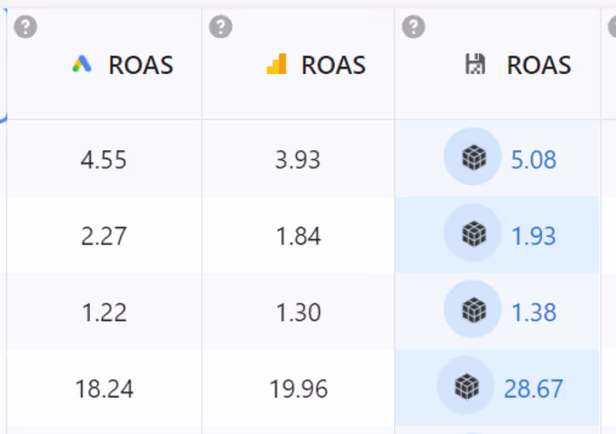Select the 18.24 Google Ads ROAS cell
Image resolution: width=616 pixels, height=434 pixels.
tap(104, 389)
